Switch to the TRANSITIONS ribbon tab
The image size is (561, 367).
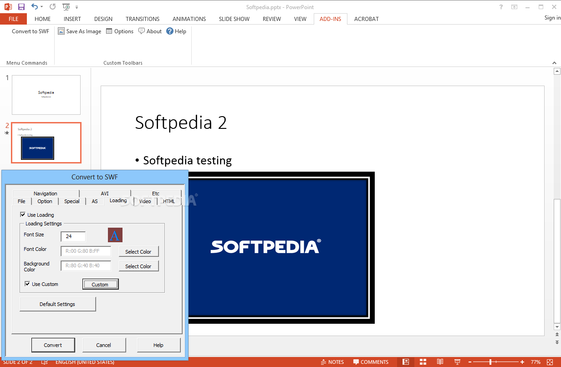click(x=143, y=19)
